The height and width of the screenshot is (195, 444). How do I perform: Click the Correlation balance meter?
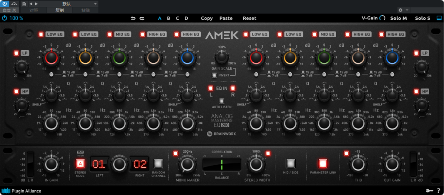222,164
